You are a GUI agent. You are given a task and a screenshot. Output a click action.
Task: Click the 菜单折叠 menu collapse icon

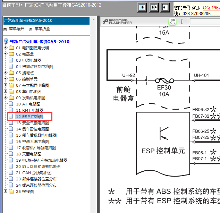coord(31,29)
